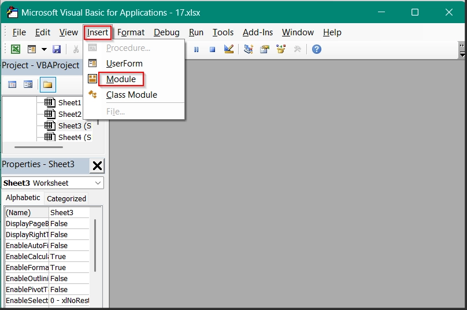The image size is (467, 310).
Task: Click the Properties list vertical scrollbar
Action: (x=95, y=245)
